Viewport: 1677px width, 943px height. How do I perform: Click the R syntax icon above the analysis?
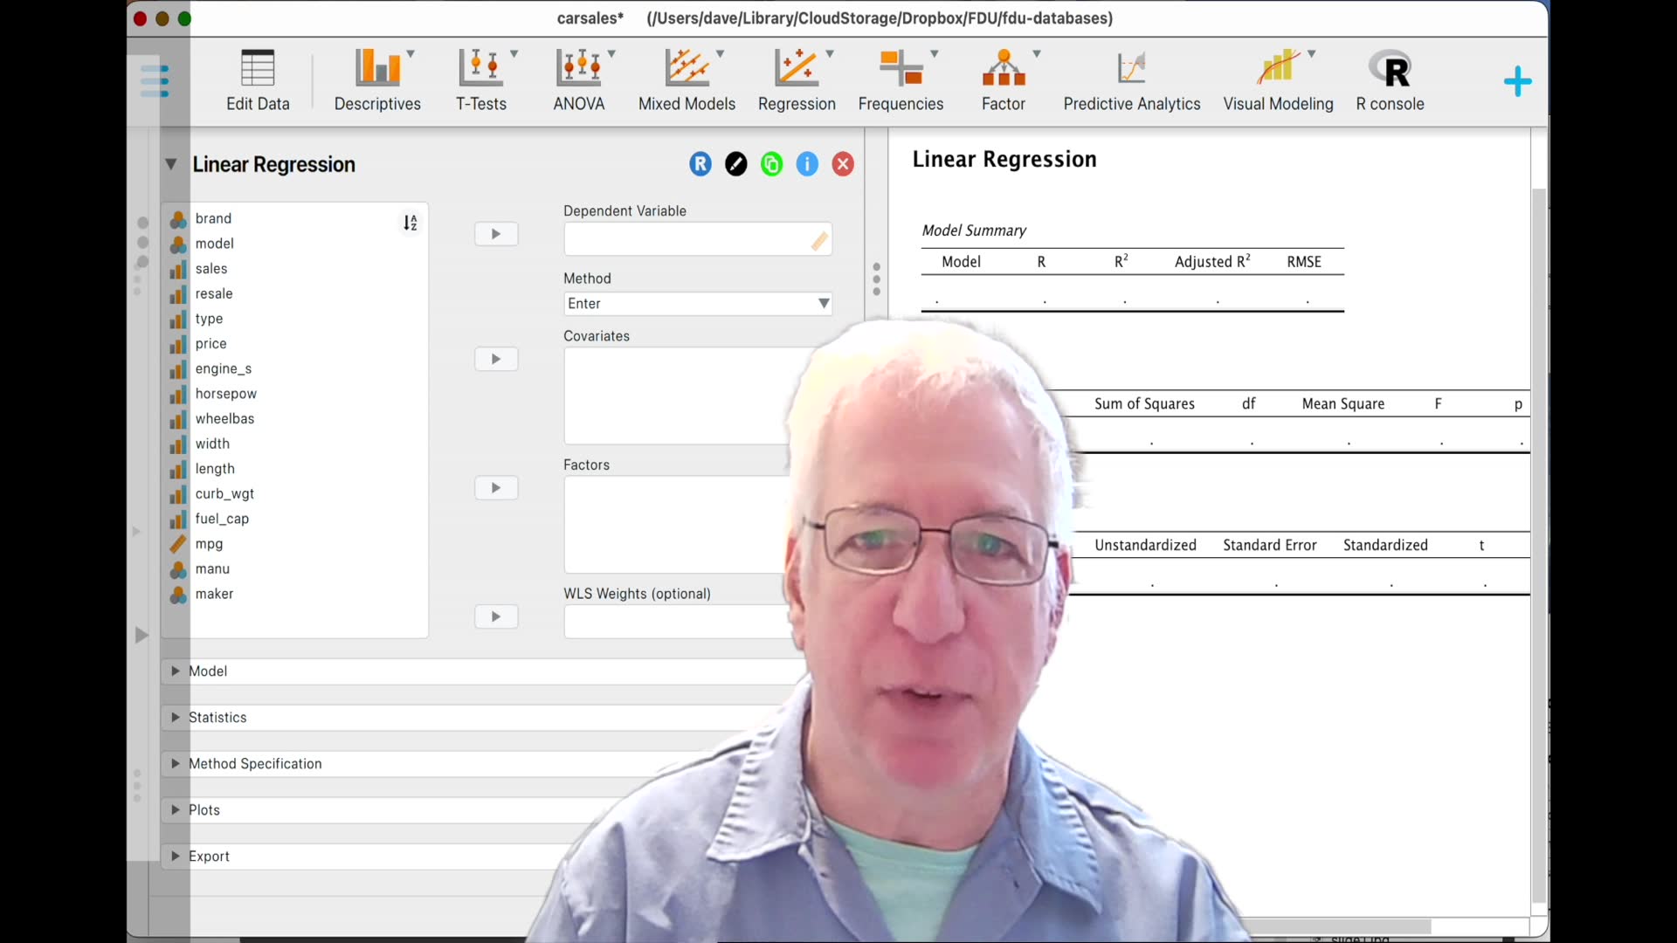pos(700,163)
